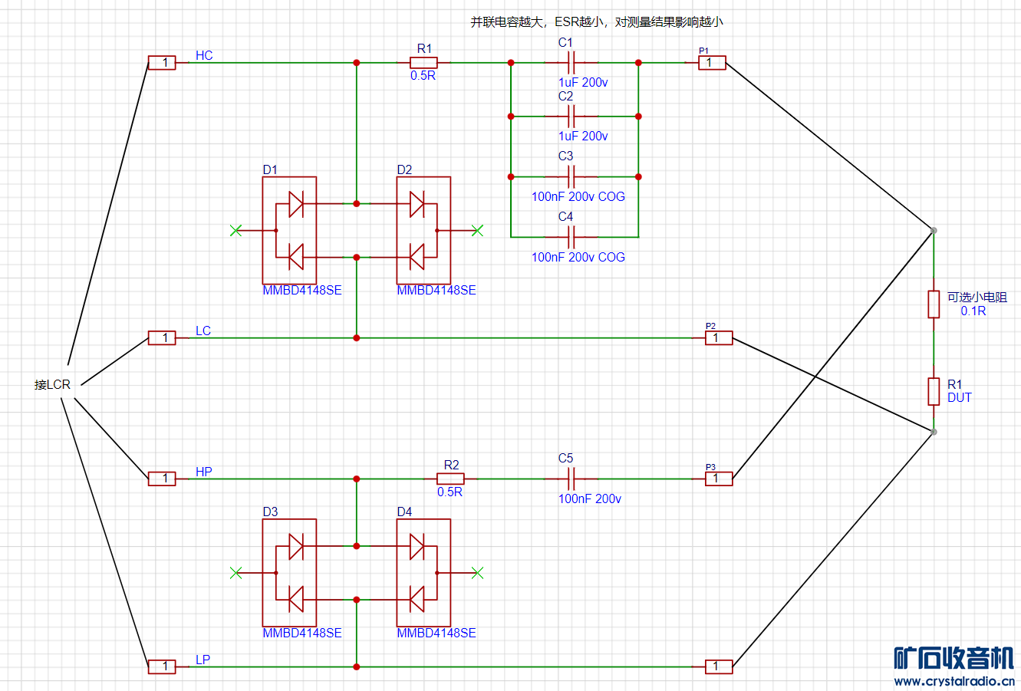Click the 0.5R value under R2
Viewport: 1021px width, 691px height.
tap(450, 492)
